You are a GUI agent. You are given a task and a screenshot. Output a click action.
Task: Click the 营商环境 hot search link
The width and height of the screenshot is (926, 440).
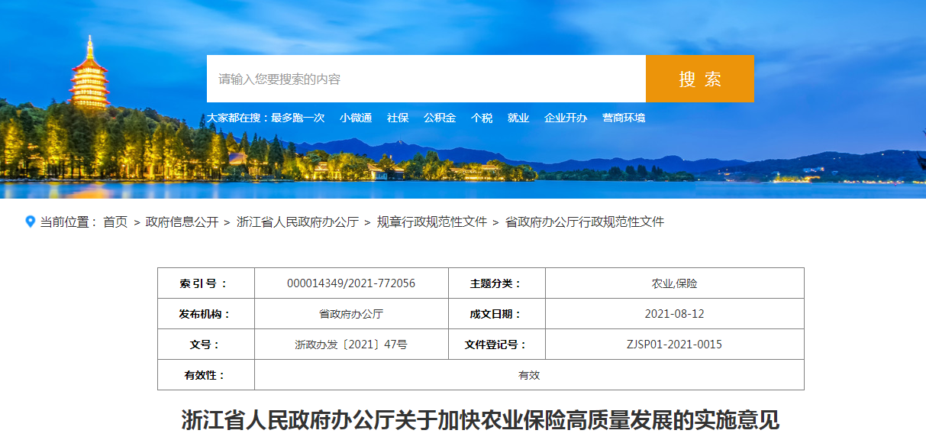(x=624, y=118)
